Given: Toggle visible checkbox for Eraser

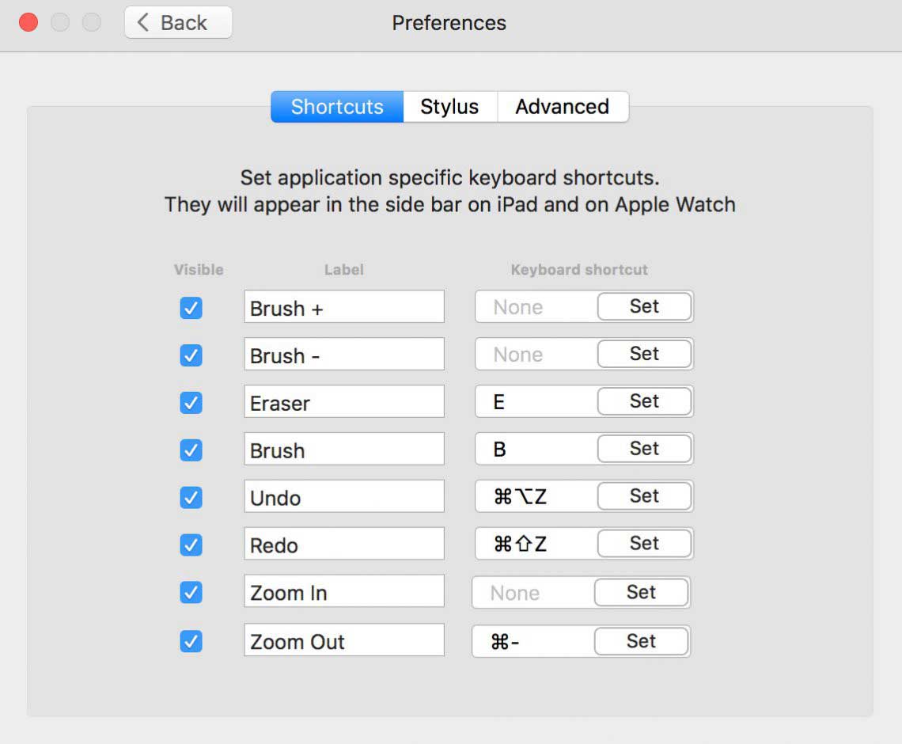Looking at the screenshot, I should (191, 403).
